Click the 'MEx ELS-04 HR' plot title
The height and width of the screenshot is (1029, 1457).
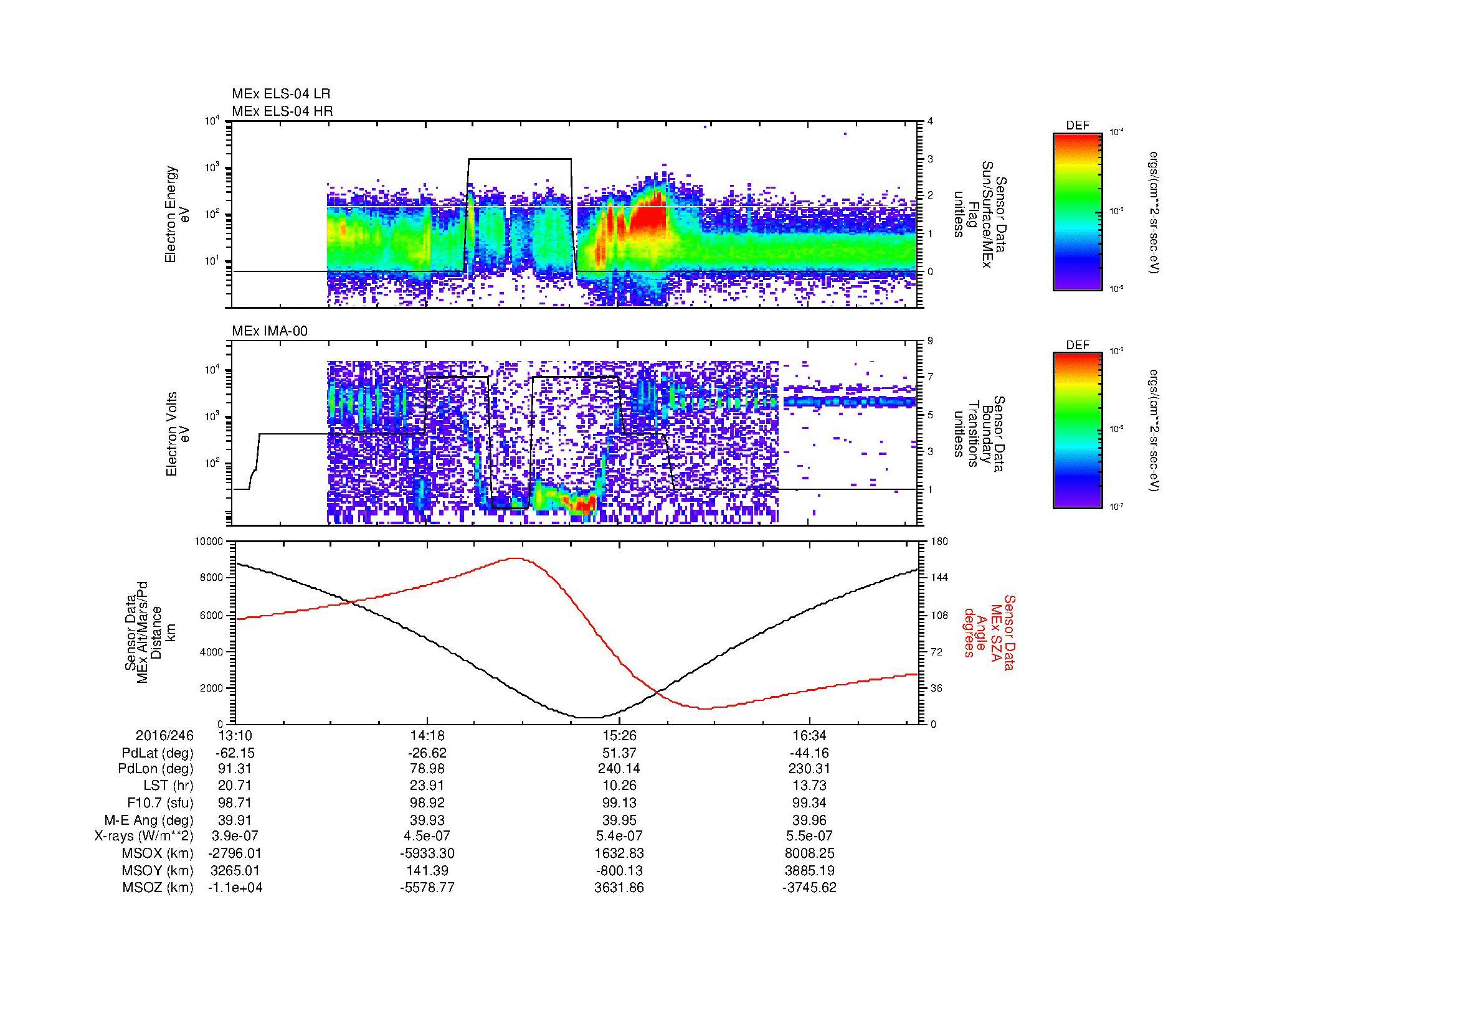(282, 111)
